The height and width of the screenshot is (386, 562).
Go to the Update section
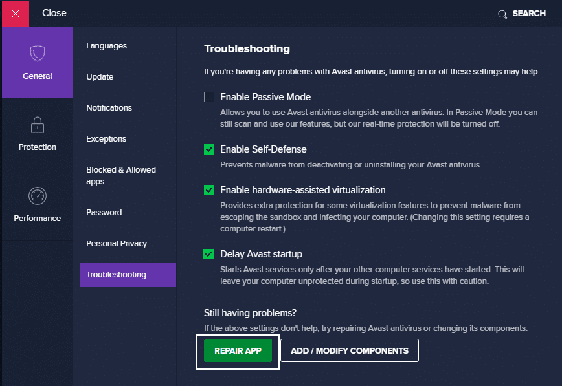[x=100, y=77]
